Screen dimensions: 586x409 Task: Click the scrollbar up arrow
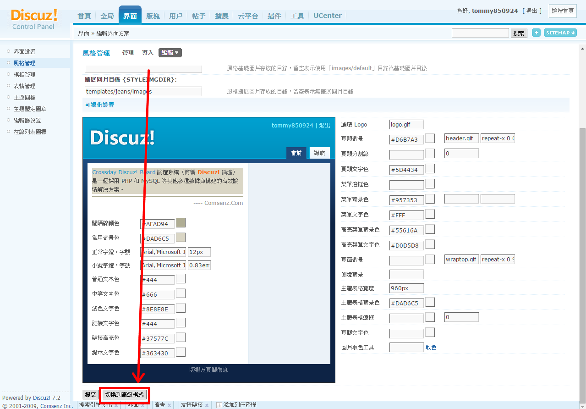pos(582,49)
